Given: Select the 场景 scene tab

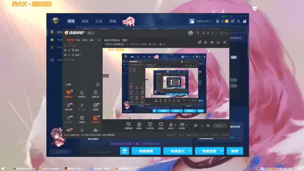Looking at the screenshot, I should [x=91, y=40].
